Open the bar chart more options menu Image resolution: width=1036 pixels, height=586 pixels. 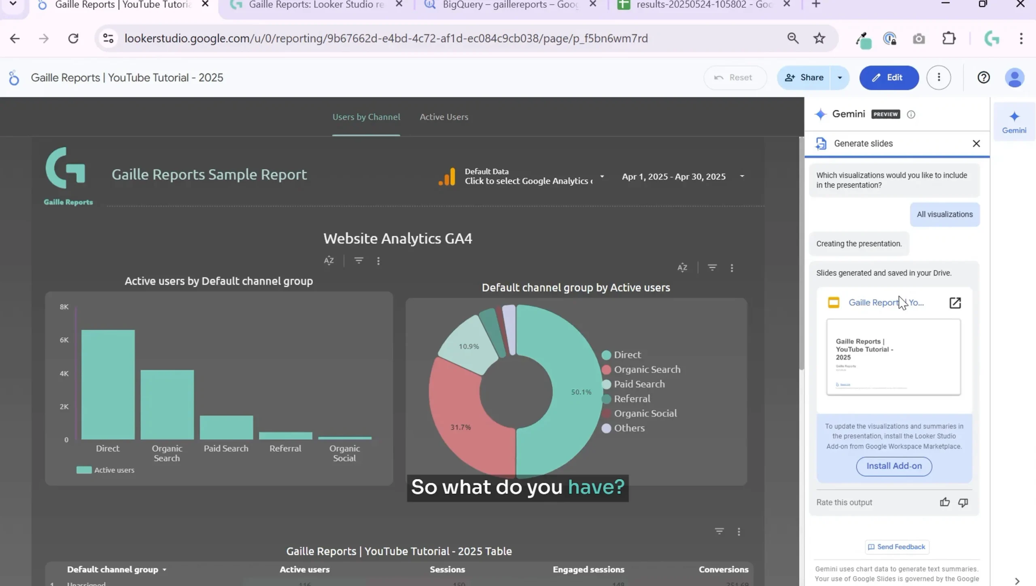[378, 261]
